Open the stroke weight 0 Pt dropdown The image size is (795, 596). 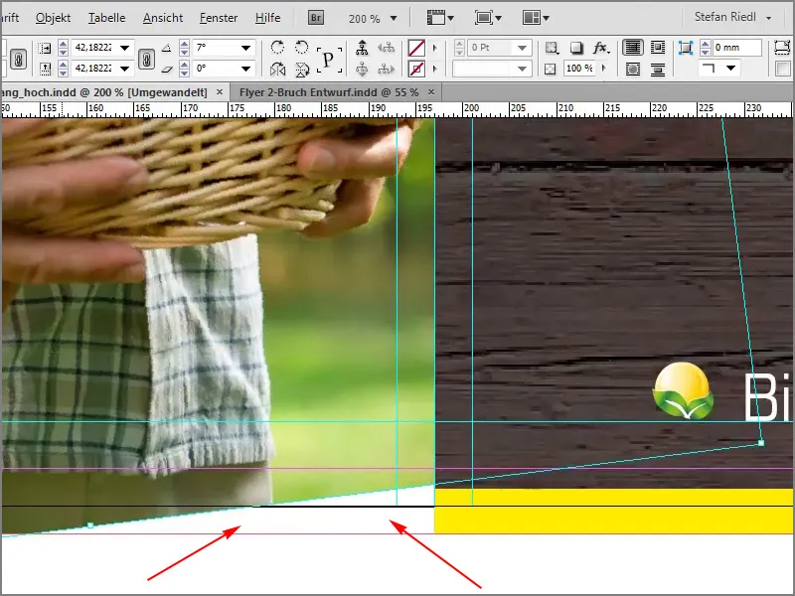523,48
